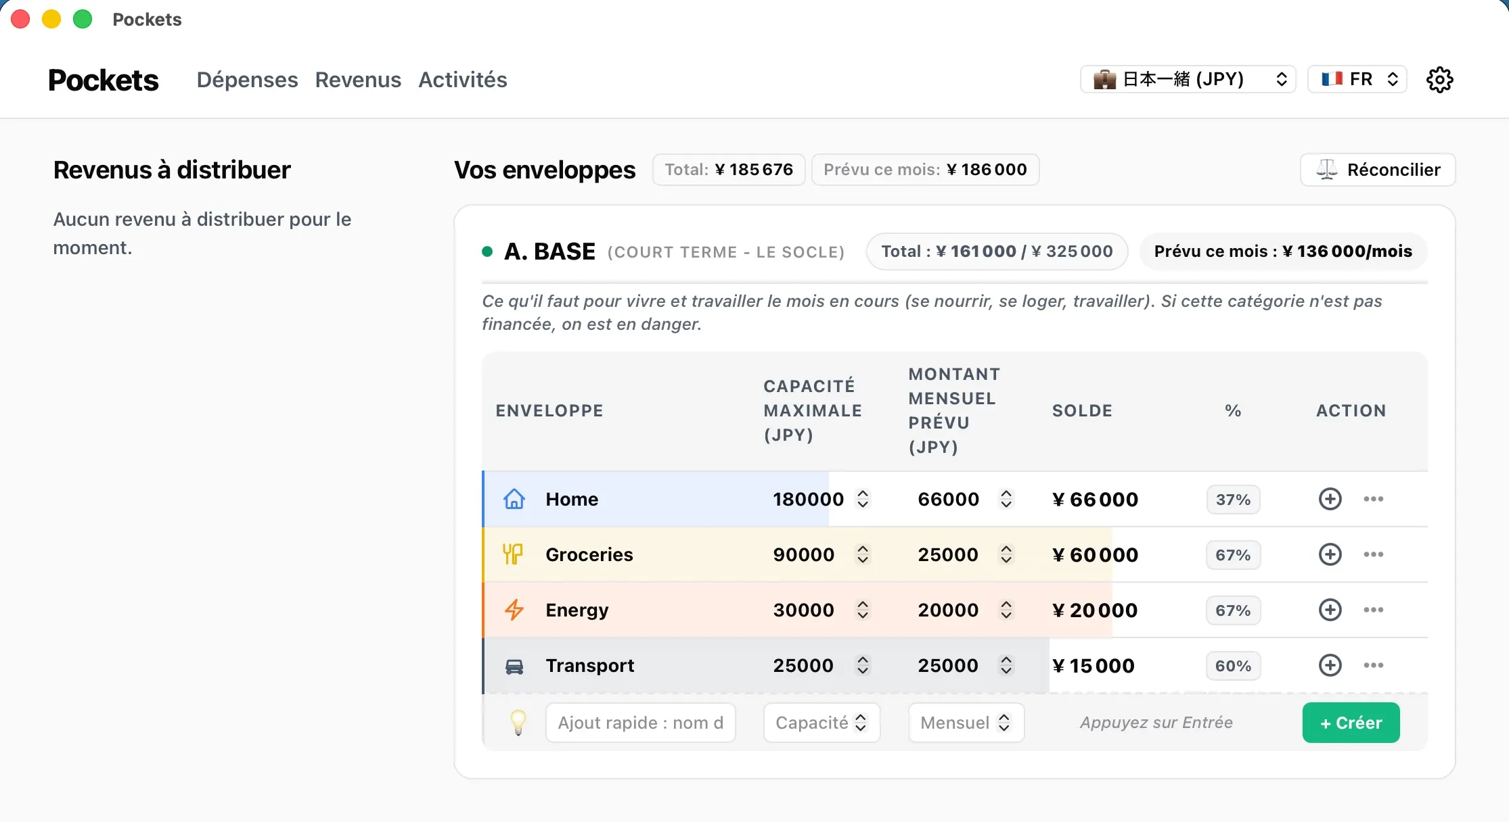Click the French flag icon
The image size is (1509, 822).
tap(1332, 79)
